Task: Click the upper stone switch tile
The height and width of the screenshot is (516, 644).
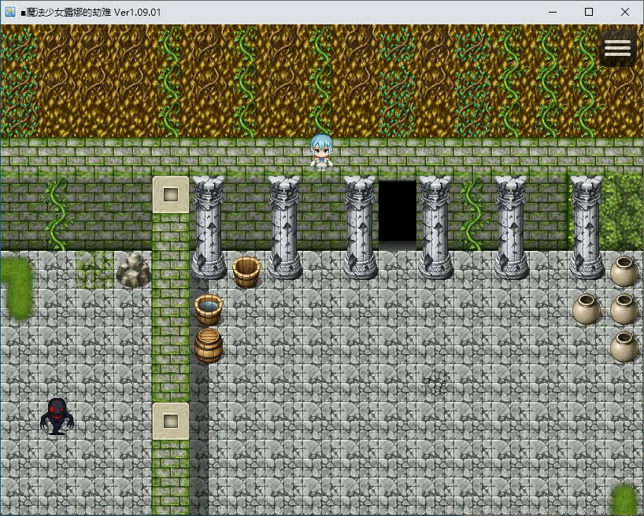Action: click(171, 194)
